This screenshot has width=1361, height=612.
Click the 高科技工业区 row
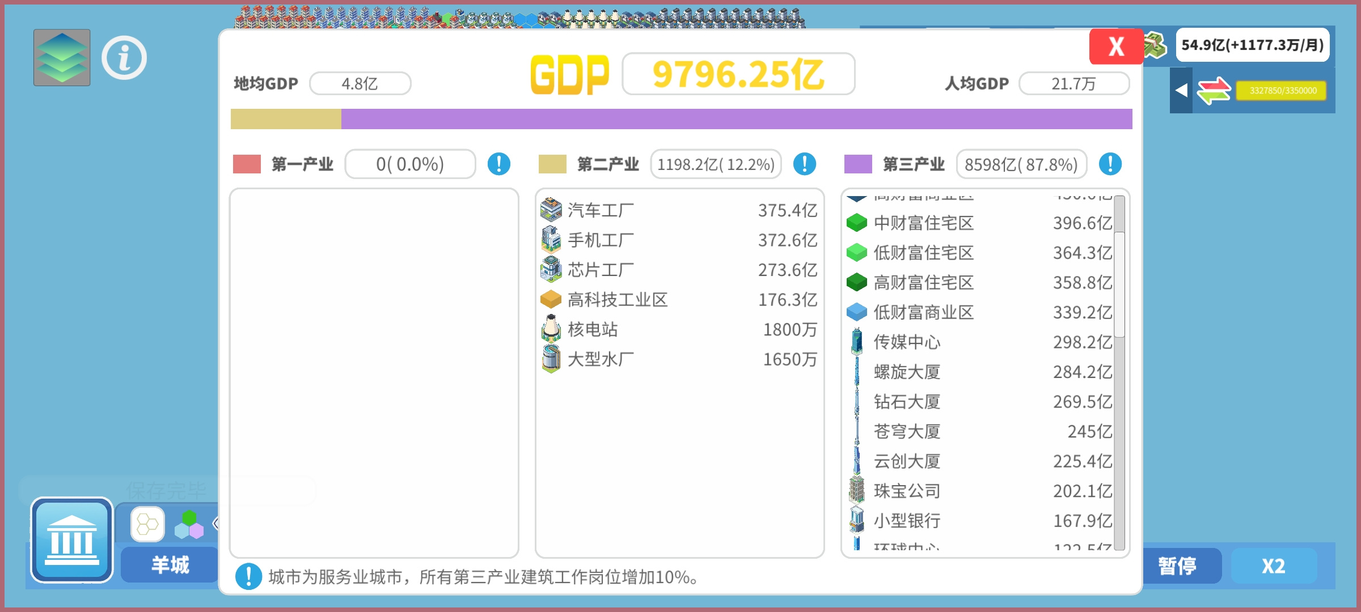679,299
